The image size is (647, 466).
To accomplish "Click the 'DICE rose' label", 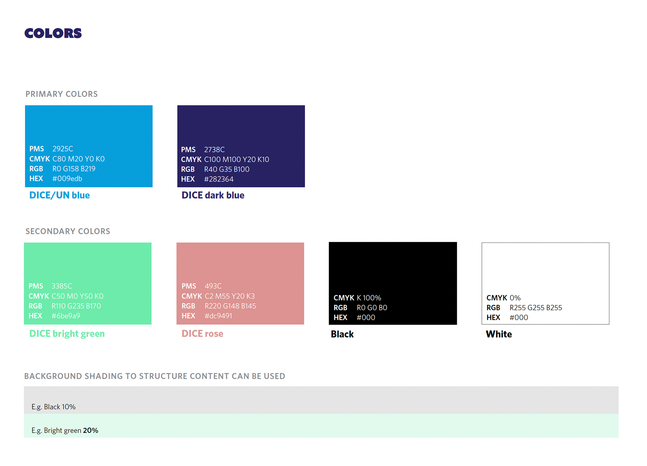I will pos(203,333).
